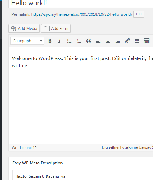This screenshot has width=153, height=180.
Task: Insert a bulleted list
Action: [69, 41]
